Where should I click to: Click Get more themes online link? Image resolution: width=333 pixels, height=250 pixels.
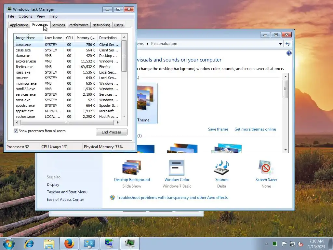(255, 129)
